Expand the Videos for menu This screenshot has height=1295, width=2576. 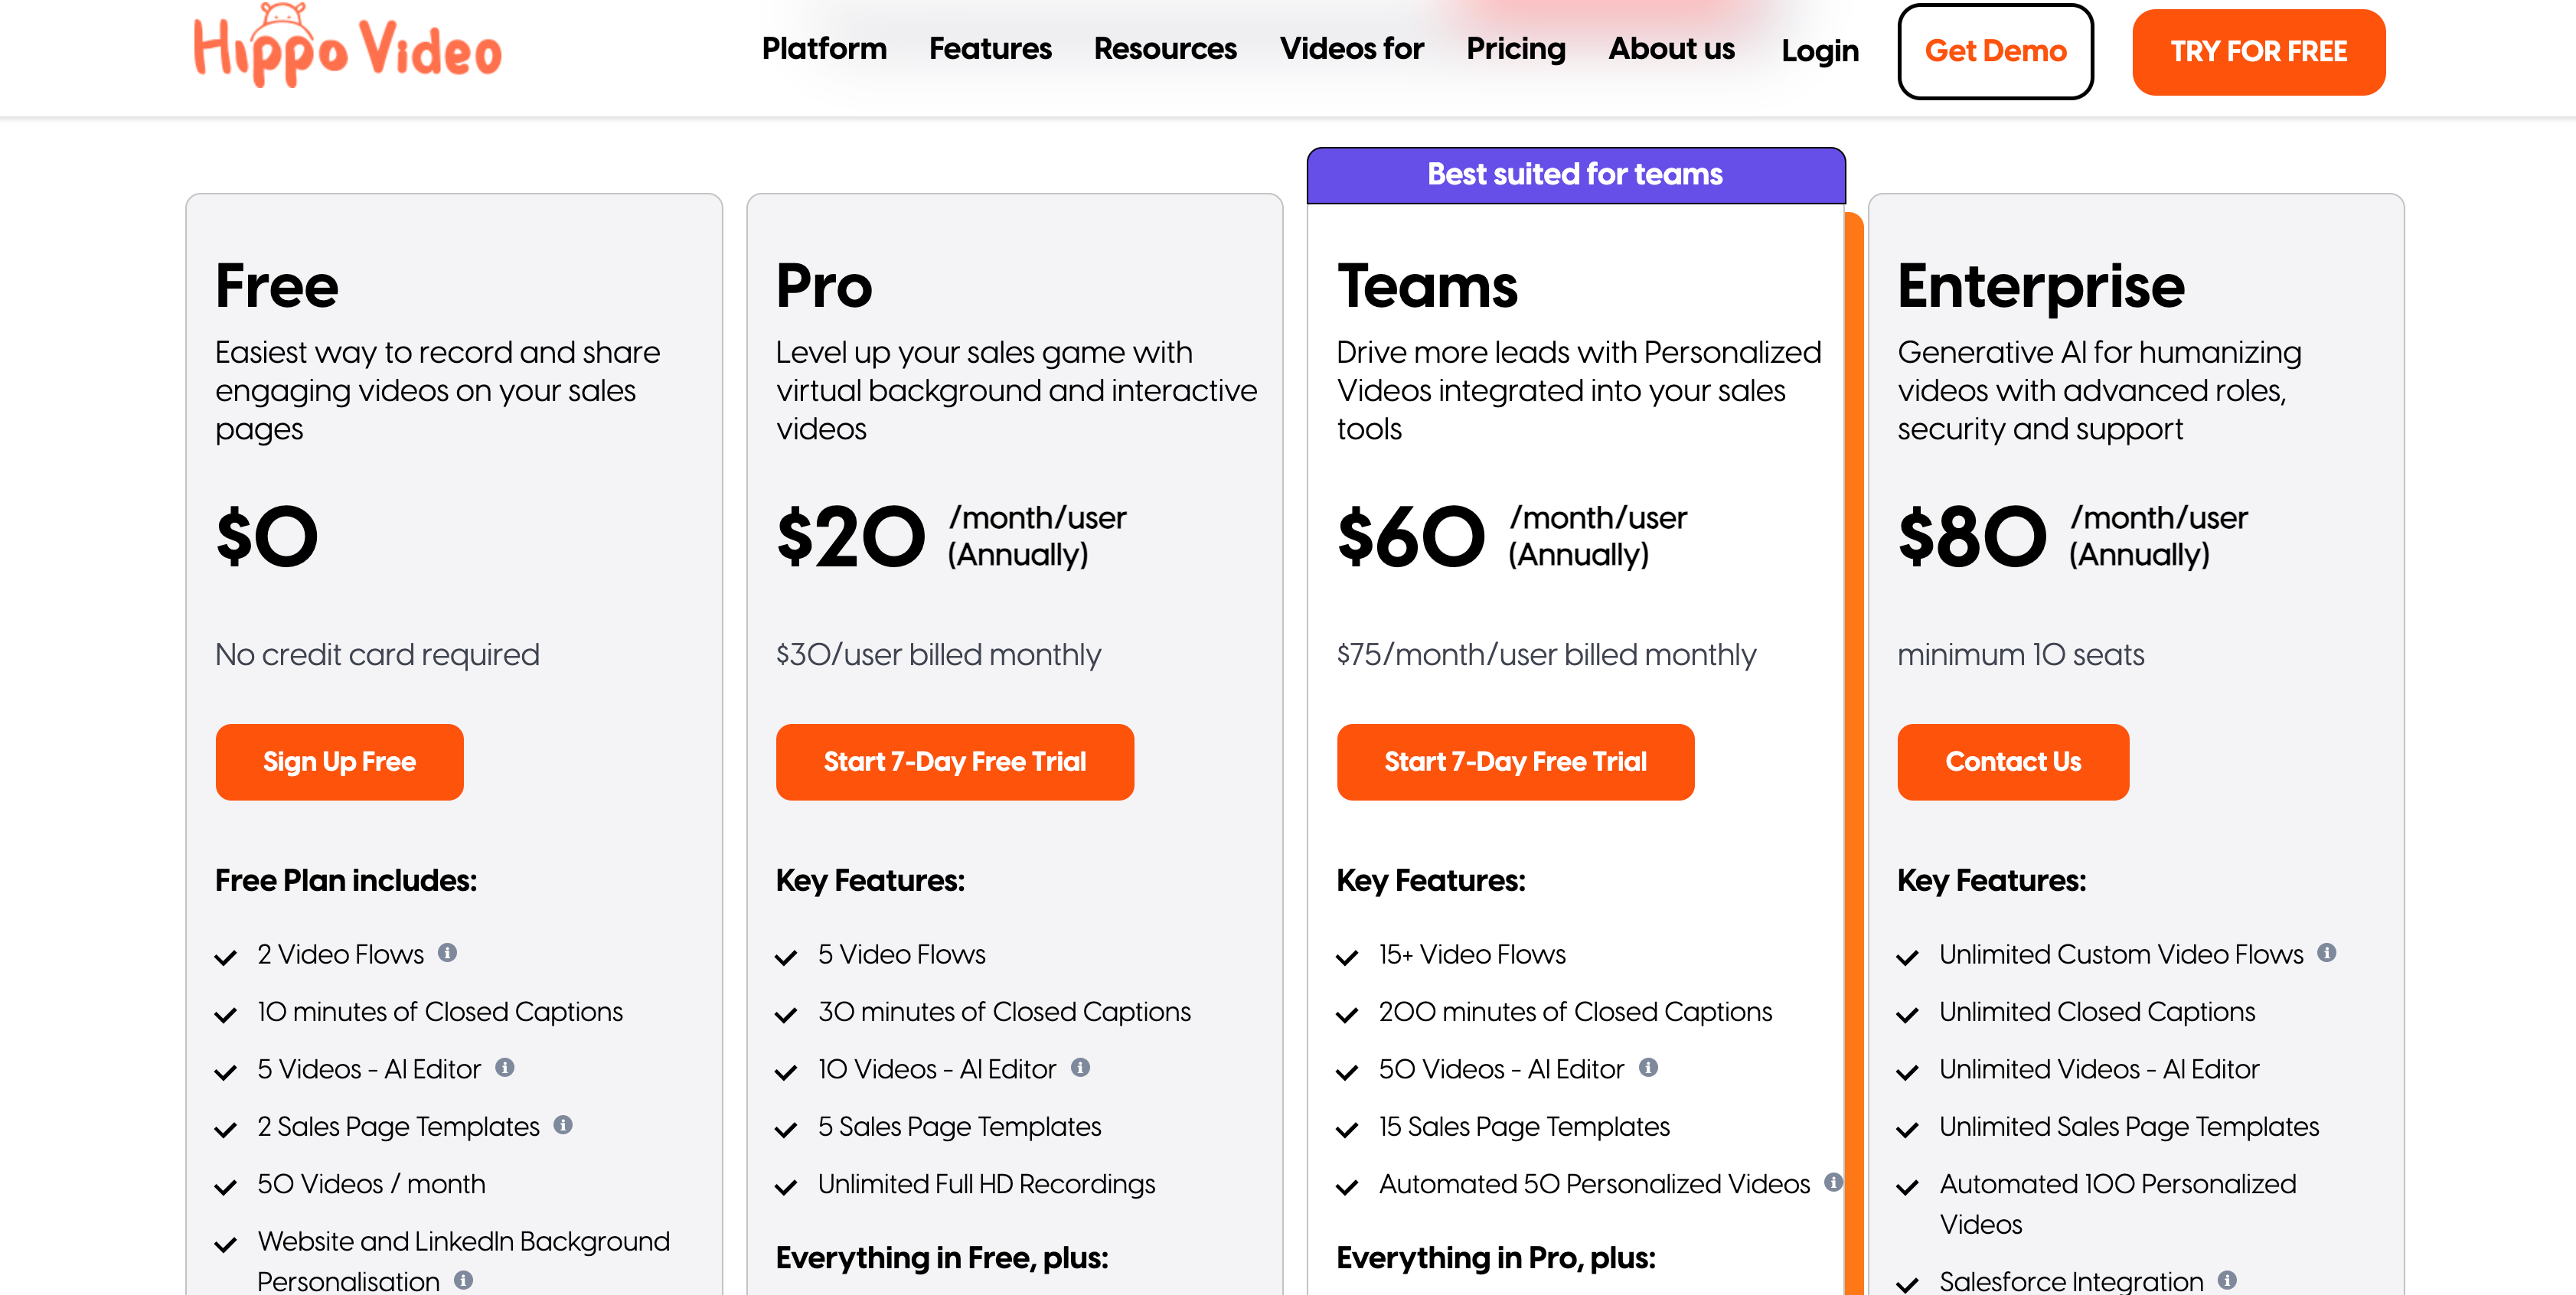(x=1351, y=49)
